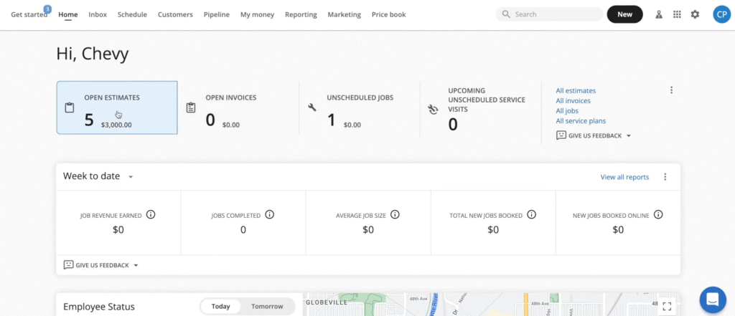735x316 pixels.
Task: Switch Employee Status to Tomorrow
Action: tap(267, 307)
